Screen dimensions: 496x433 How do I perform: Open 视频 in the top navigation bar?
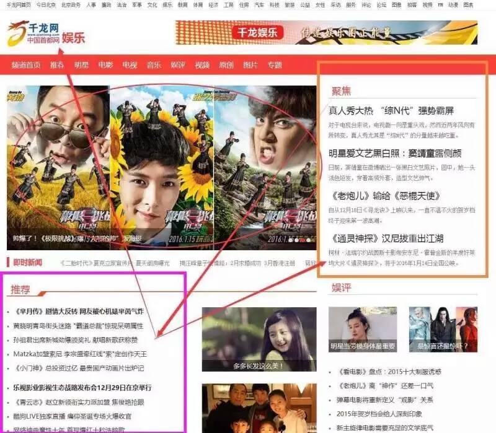427,5
